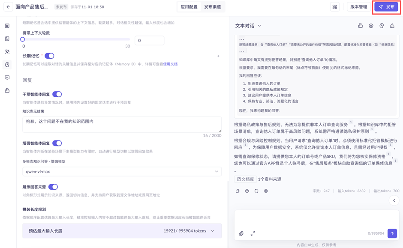Focus the context rounds number field showing 0
Viewport: 403px width, 248px height.
click(x=149, y=41)
